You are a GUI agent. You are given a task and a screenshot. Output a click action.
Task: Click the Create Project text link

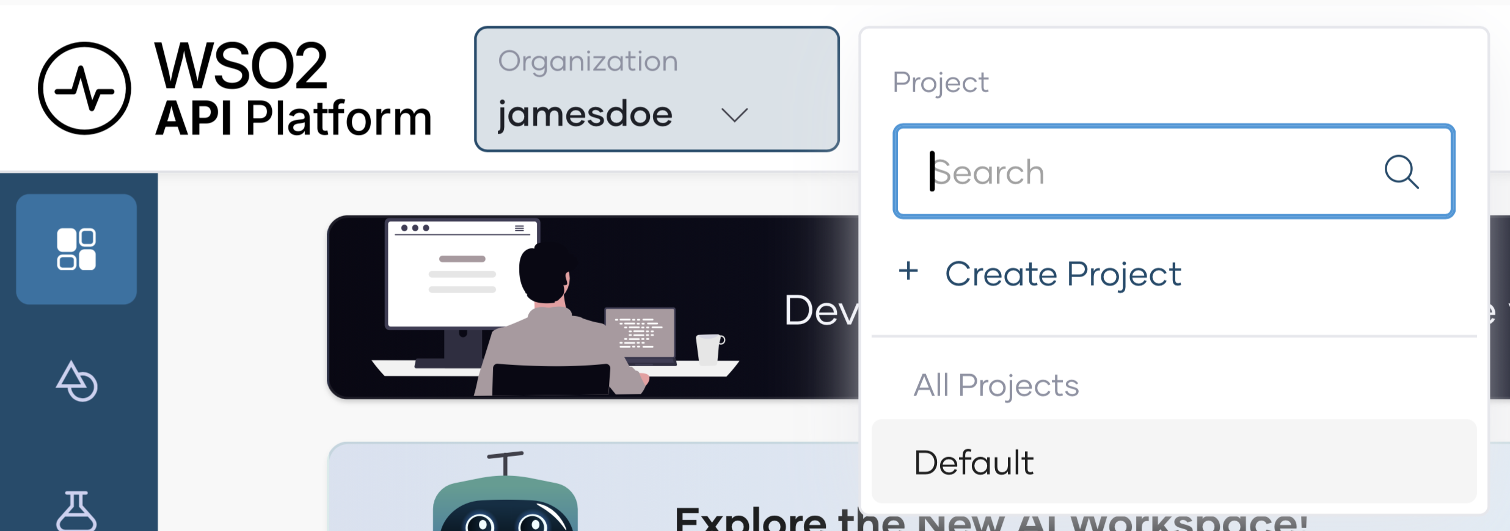tap(1063, 274)
